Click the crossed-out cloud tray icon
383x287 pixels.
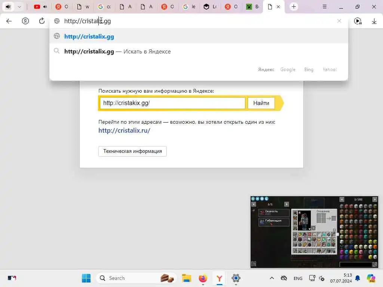click(x=284, y=278)
